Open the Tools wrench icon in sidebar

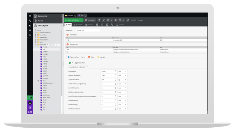[30, 21]
